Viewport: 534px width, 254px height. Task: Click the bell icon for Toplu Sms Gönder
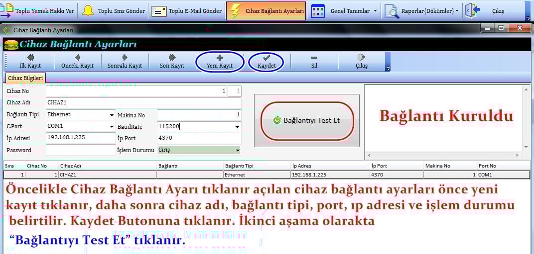(88, 11)
